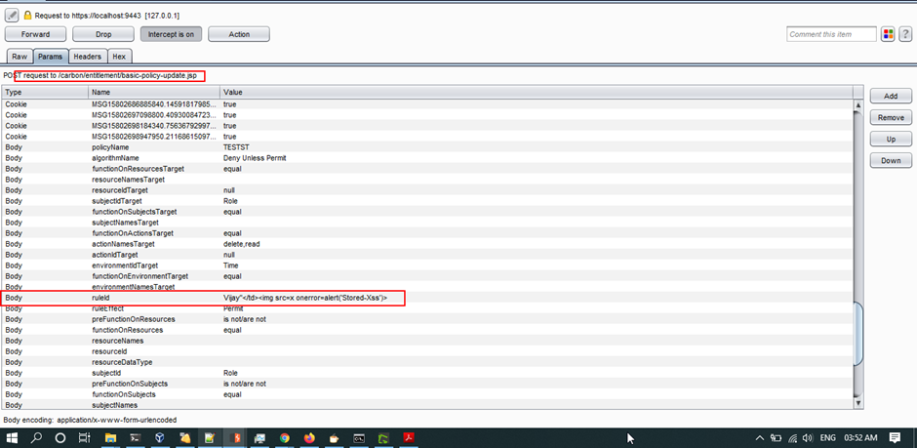Click the volume speaker tray icon
Image resolution: width=917 pixels, height=448 pixels.
pyautogui.click(x=809, y=437)
